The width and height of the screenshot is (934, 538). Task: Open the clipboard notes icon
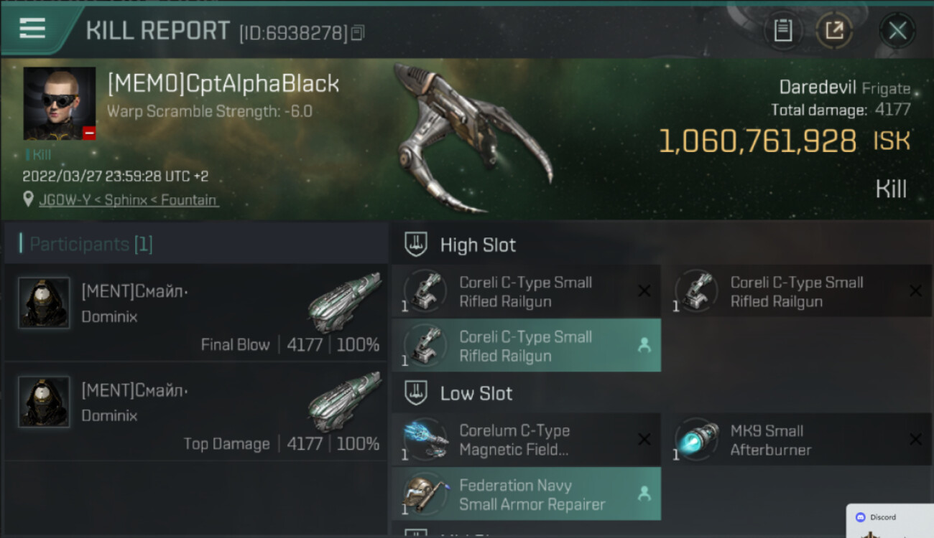click(x=782, y=31)
